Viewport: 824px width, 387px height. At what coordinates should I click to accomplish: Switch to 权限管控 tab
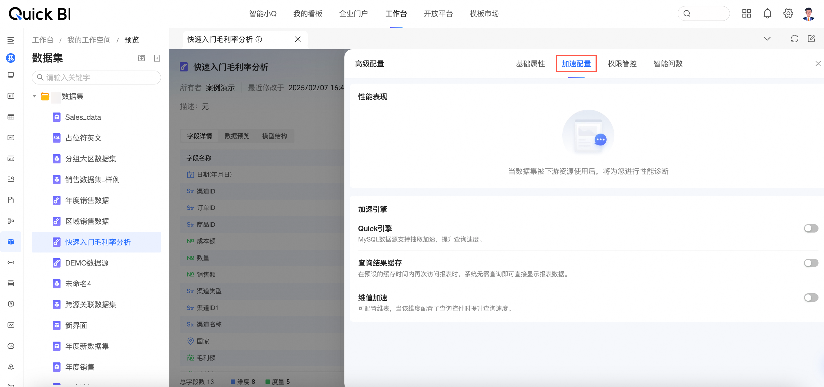point(622,64)
